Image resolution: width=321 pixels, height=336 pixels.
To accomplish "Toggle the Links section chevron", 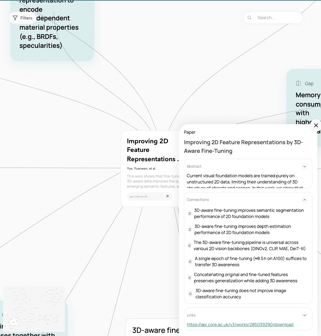I will (x=304, y=315).
